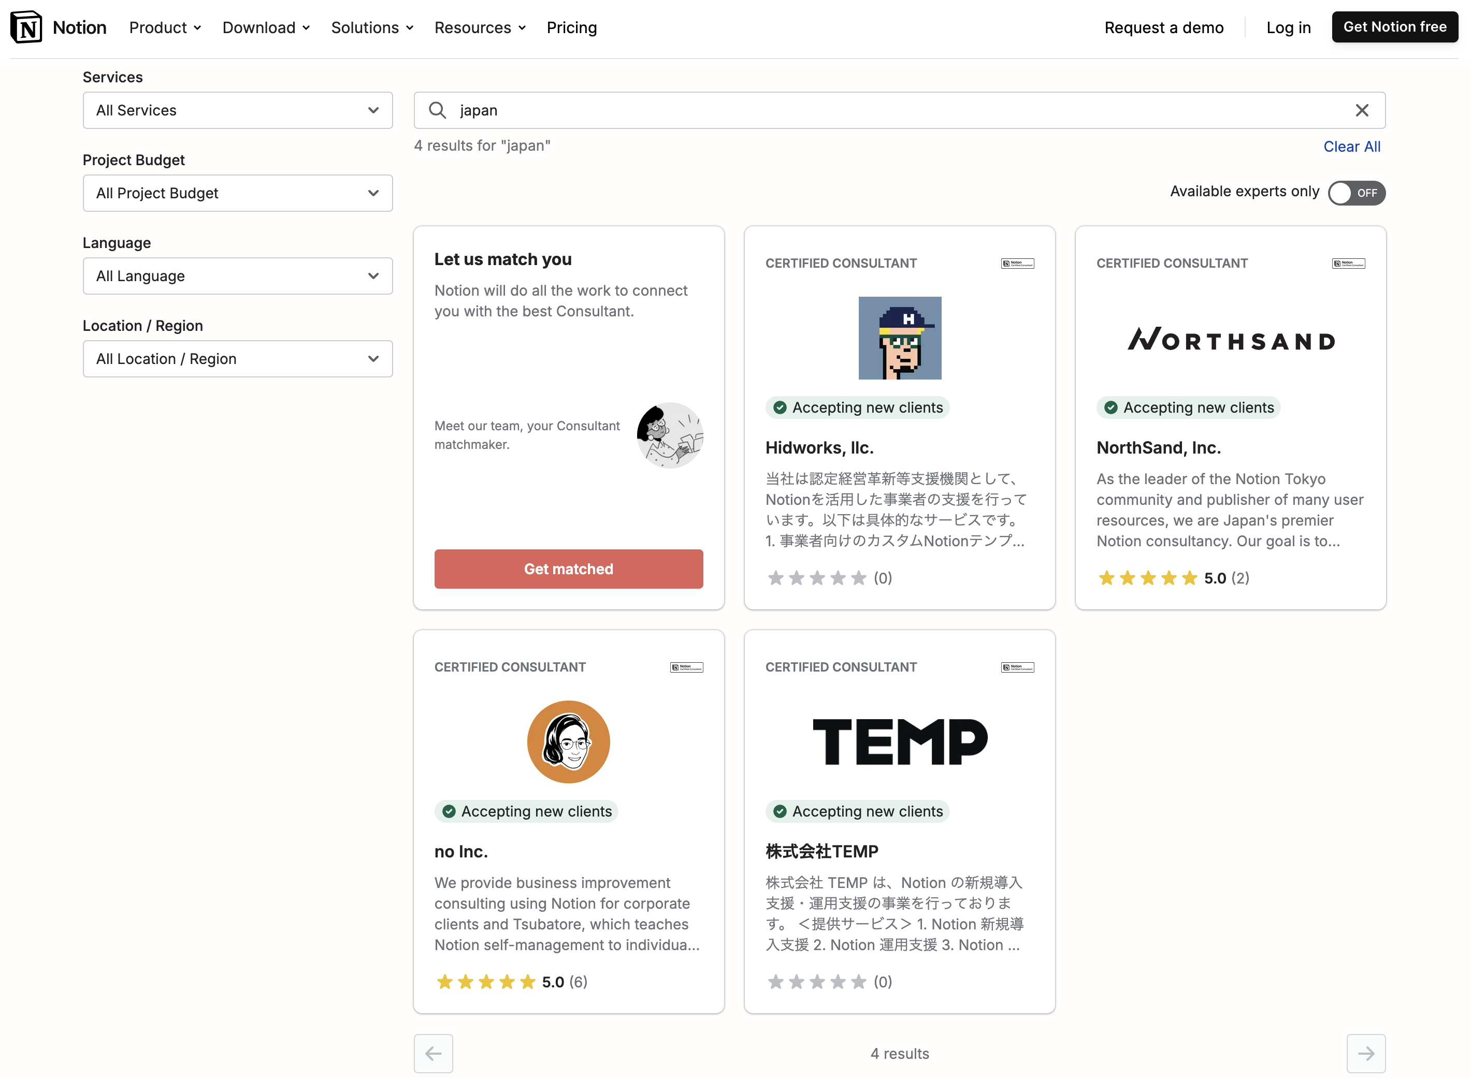Click the Log in link
Viewport: 1471px width, 1078px height.
pos(1288,27)
